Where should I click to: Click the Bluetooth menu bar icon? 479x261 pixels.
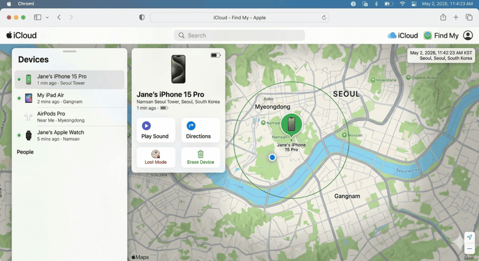[377, 4]
